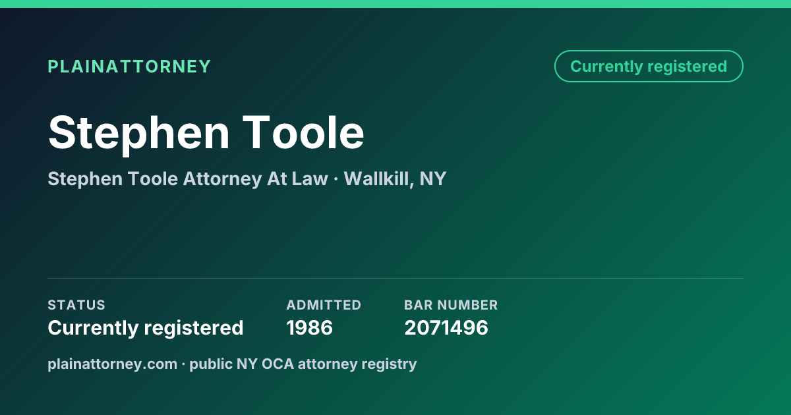Click the green top accent bar
Viewport: 791px width, 415px height.
click(x=395, y=4)
